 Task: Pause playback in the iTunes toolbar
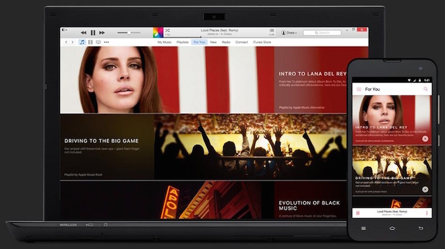(x=93, y=33)
